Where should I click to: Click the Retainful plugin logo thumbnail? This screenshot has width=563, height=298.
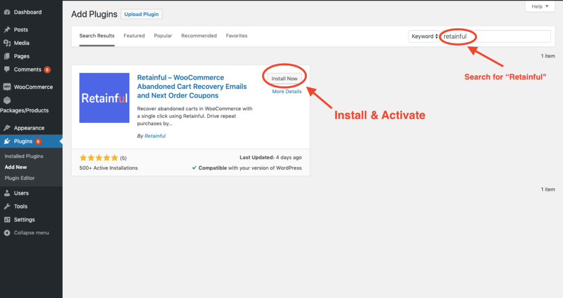[x=104, y=98]
